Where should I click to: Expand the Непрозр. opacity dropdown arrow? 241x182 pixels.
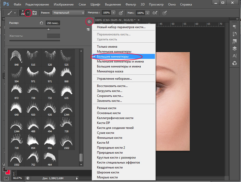[114, 12]
